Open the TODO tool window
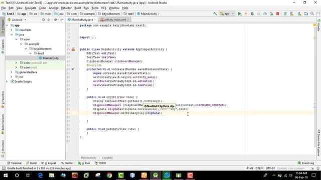The image size is (321, 180). 100,163
